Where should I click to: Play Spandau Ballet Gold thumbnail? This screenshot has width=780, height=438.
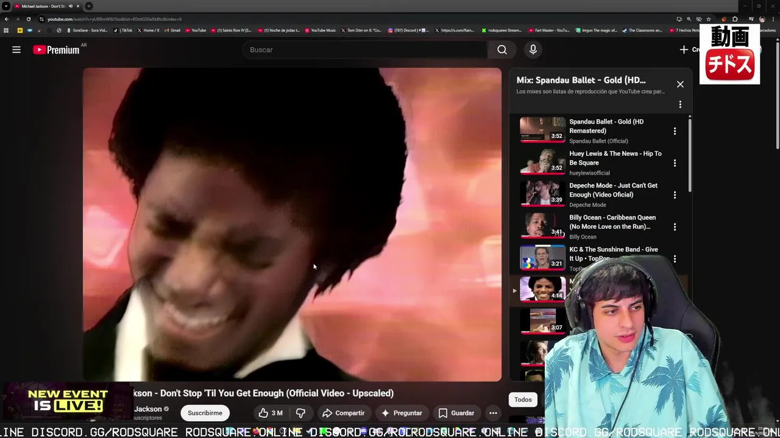(542, 130)
